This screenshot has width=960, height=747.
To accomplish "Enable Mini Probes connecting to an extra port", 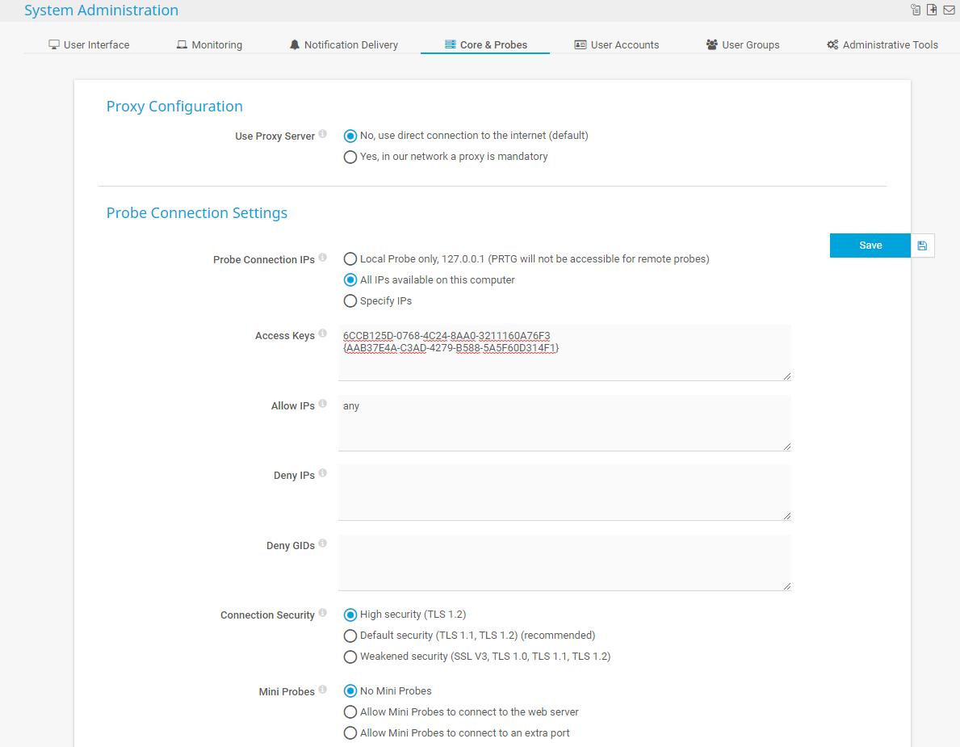I will point(350,733).
